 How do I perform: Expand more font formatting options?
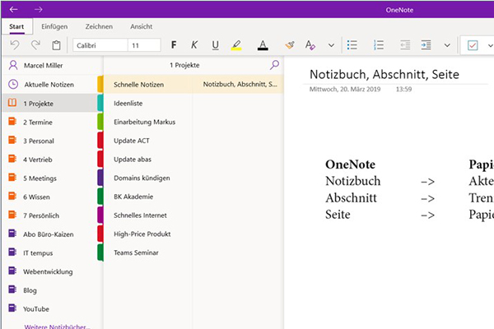(331, 45)
